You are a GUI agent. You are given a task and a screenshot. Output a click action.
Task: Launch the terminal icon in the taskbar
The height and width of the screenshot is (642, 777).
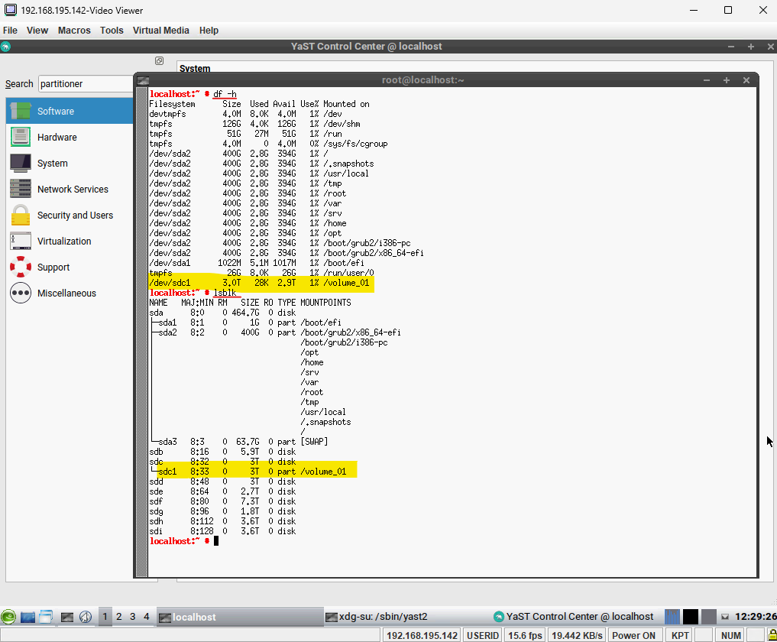coord(67,618)
